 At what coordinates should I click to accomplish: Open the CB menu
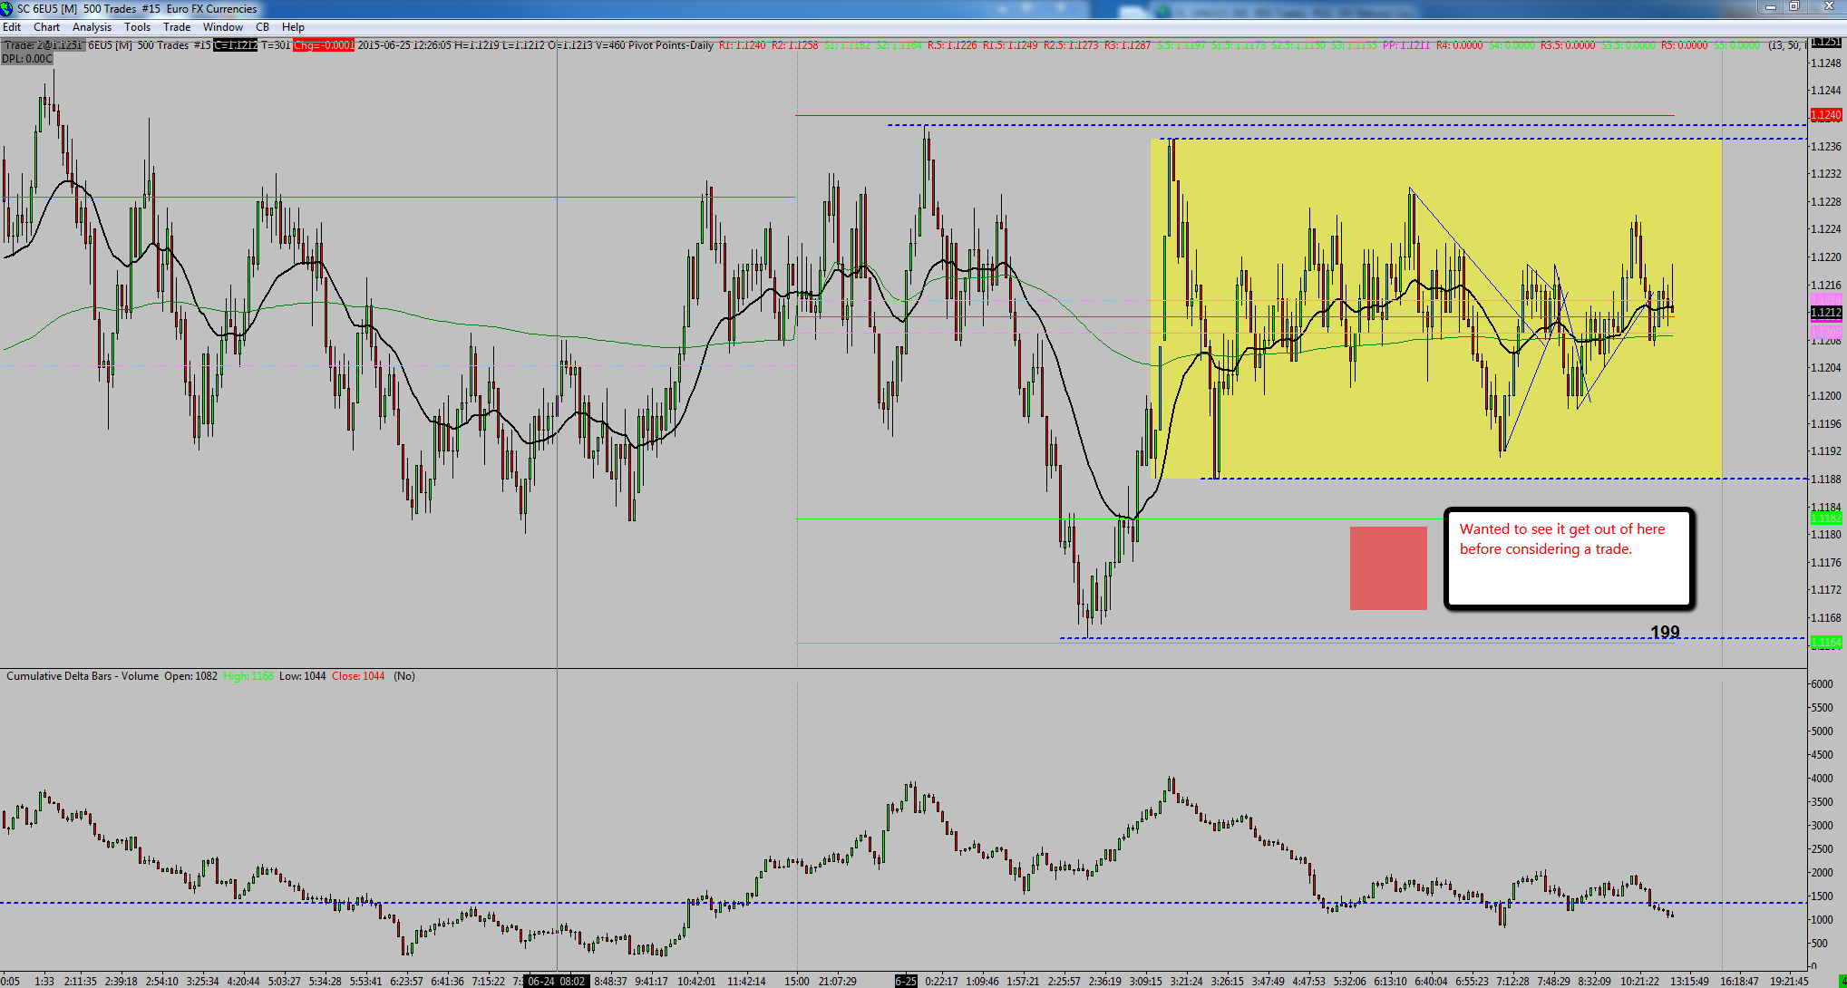(x=262, y=27)
